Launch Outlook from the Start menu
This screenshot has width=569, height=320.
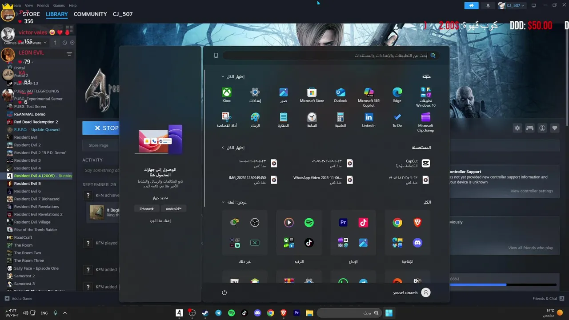pos(341,95)
